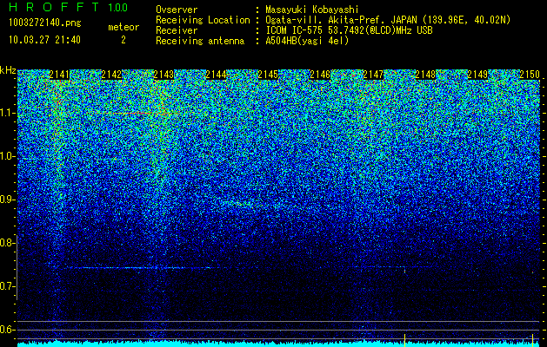Select the filename 1003272140.png
This screenshot has width=547, height=347.
(x=45, y=23)
